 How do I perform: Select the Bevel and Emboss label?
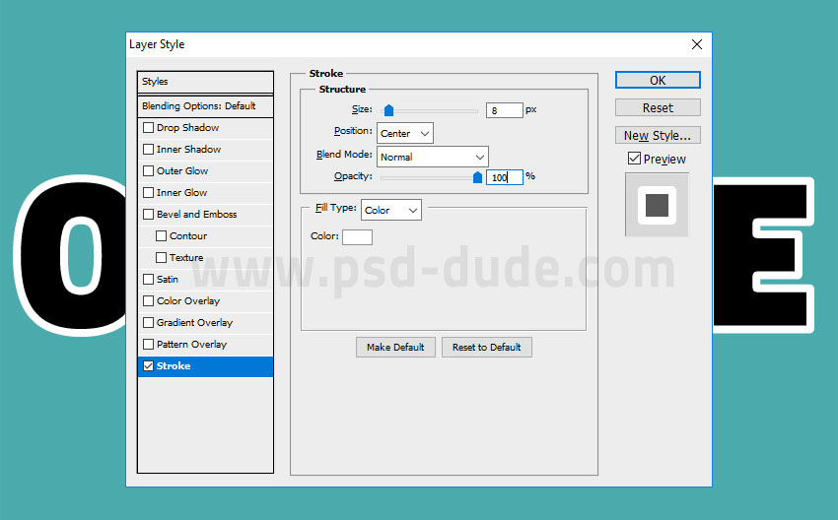196,214
